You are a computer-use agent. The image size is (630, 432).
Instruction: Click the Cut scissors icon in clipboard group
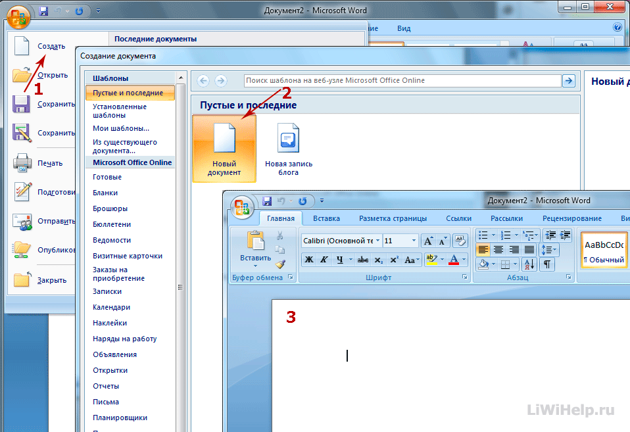pyautogui.click(x=280, y=235)
